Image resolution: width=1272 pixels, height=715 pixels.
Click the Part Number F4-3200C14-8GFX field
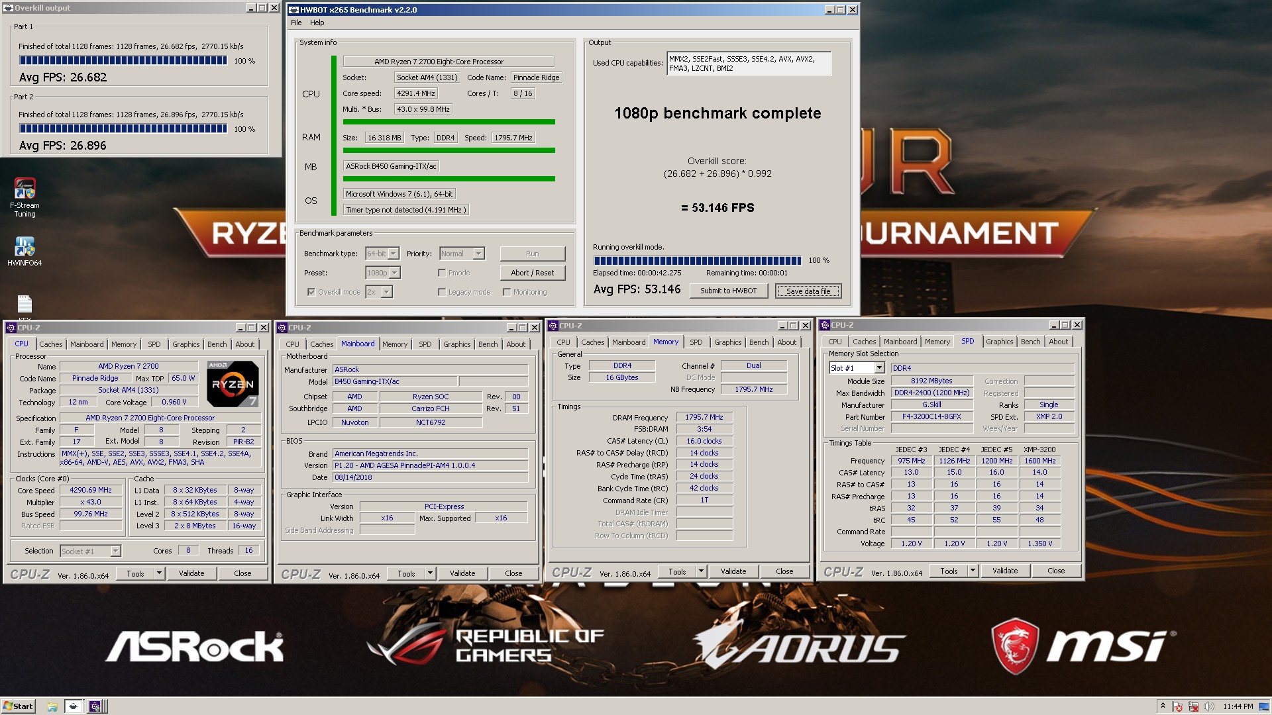[931, 416]
